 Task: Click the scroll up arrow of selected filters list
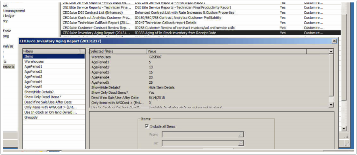pos(331,52)
